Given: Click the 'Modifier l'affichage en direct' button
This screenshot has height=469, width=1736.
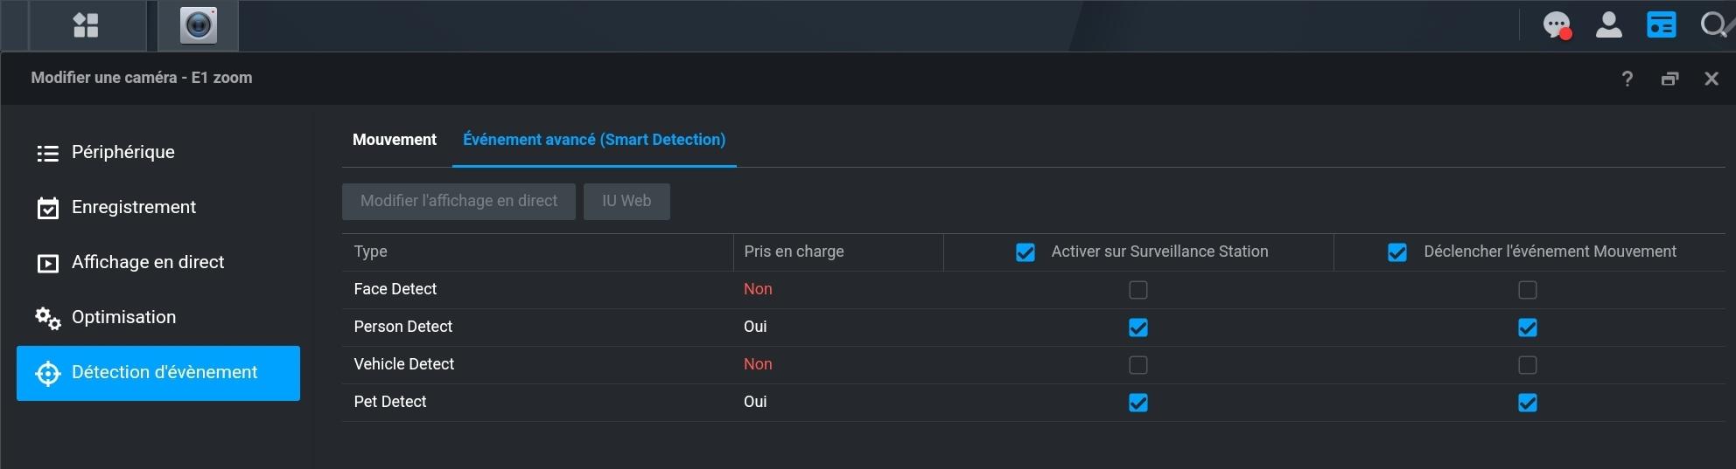Looking at the screenshot, I should click(458, 201).
